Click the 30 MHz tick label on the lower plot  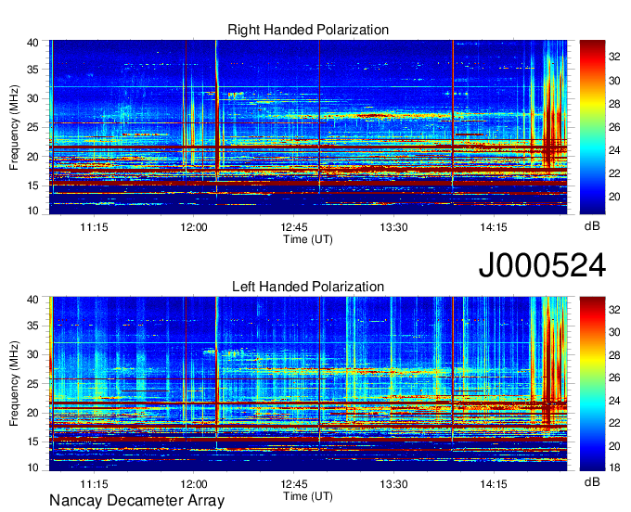pyautogui.click(x=32, y=354)
